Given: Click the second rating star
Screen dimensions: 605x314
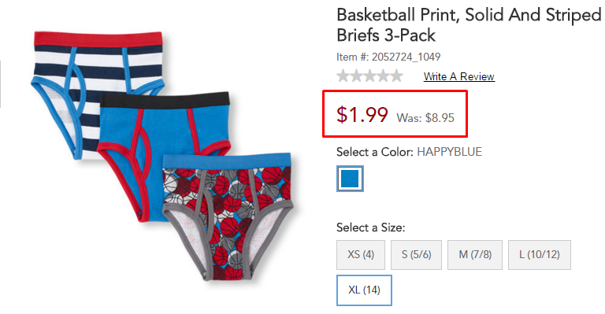Looking at the screenshot, I should (357, 76).
